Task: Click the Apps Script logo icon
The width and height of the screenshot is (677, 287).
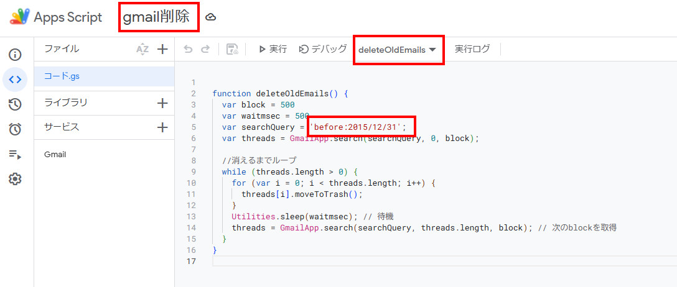Action: [19, 17]
